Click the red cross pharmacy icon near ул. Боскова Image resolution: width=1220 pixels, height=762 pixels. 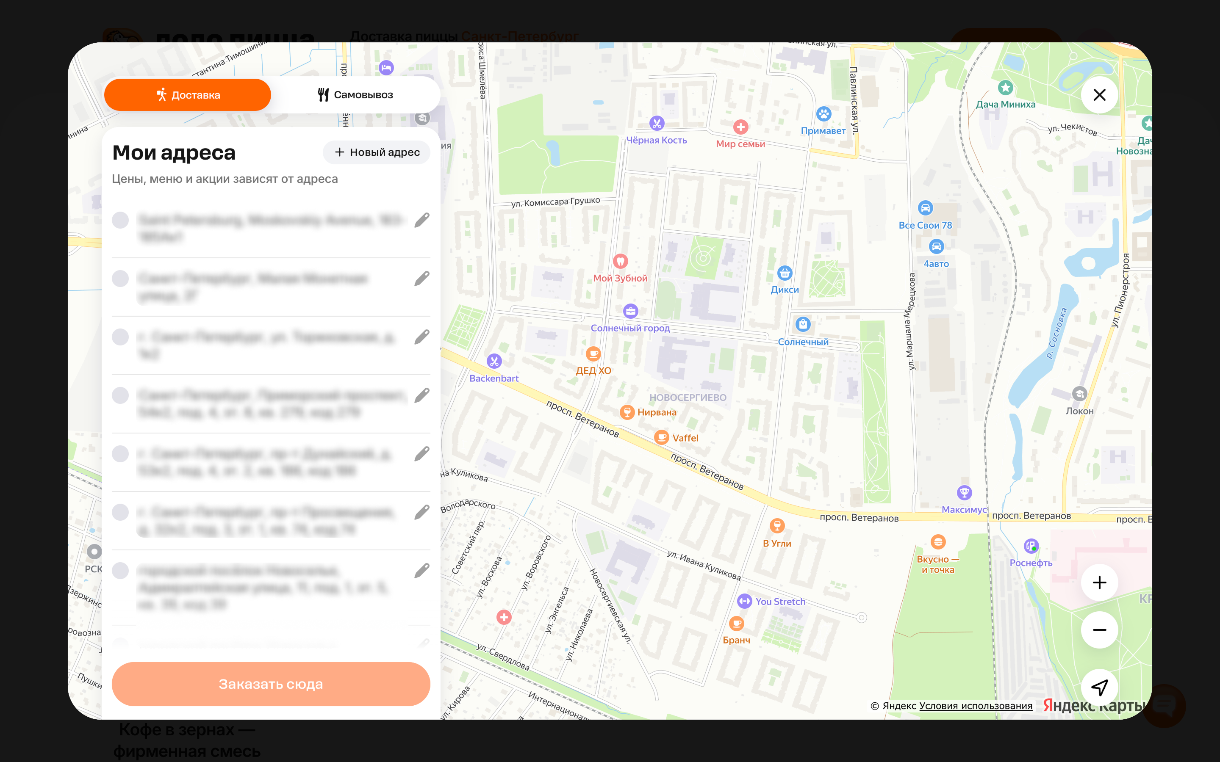(x=504, y=617)
